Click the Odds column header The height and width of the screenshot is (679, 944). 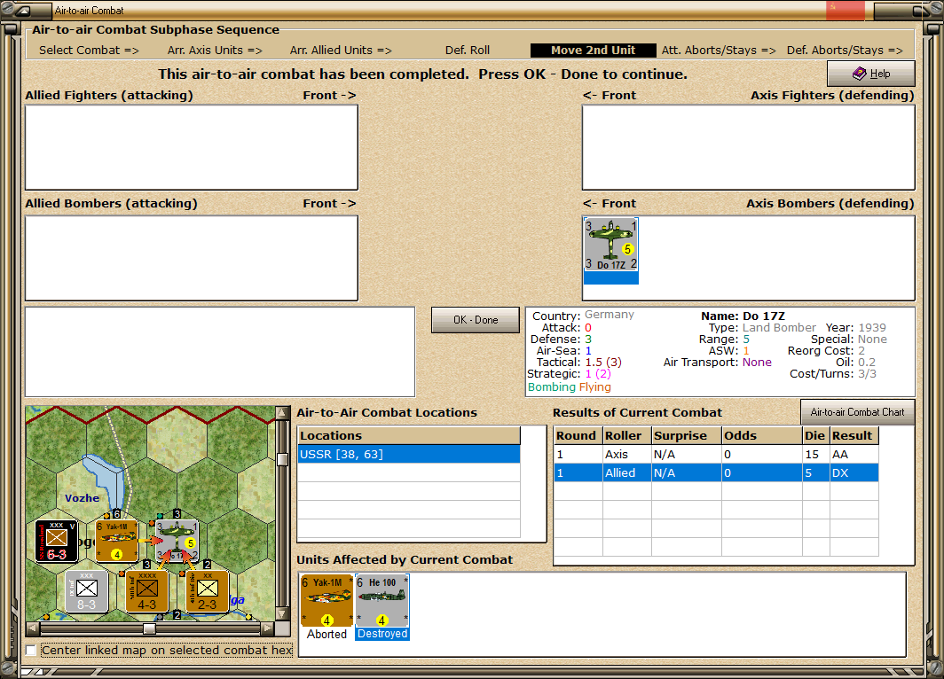(762, 435)
